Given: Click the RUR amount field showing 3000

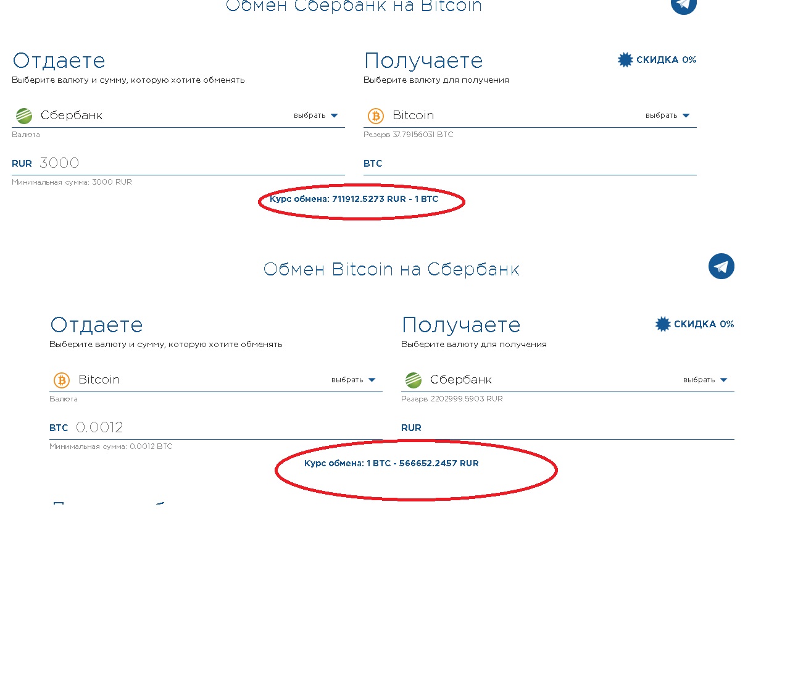Looking at the screenshot, I should coord(178,163).
